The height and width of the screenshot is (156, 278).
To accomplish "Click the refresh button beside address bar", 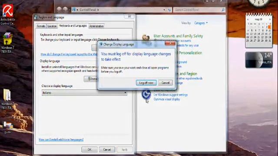I will coord(169,10).
